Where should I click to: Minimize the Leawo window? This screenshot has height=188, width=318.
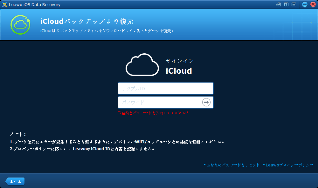305,4
